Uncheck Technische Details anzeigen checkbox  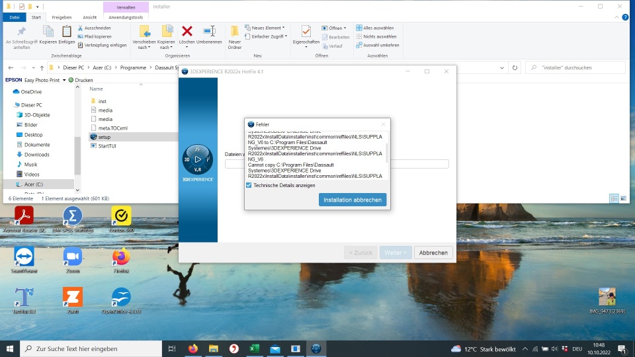pyautogui.click(x=249, y=185)
